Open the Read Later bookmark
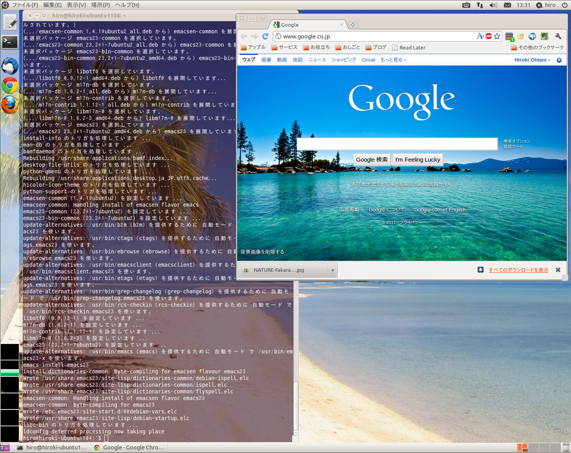Image resolution: width=571 pixels, height=453 pixels. 409,47
